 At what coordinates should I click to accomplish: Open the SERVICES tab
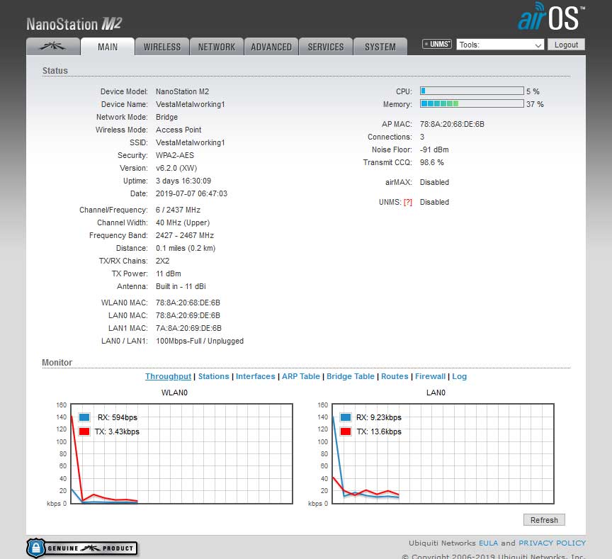pyautogui.click(x=326, y=47)
